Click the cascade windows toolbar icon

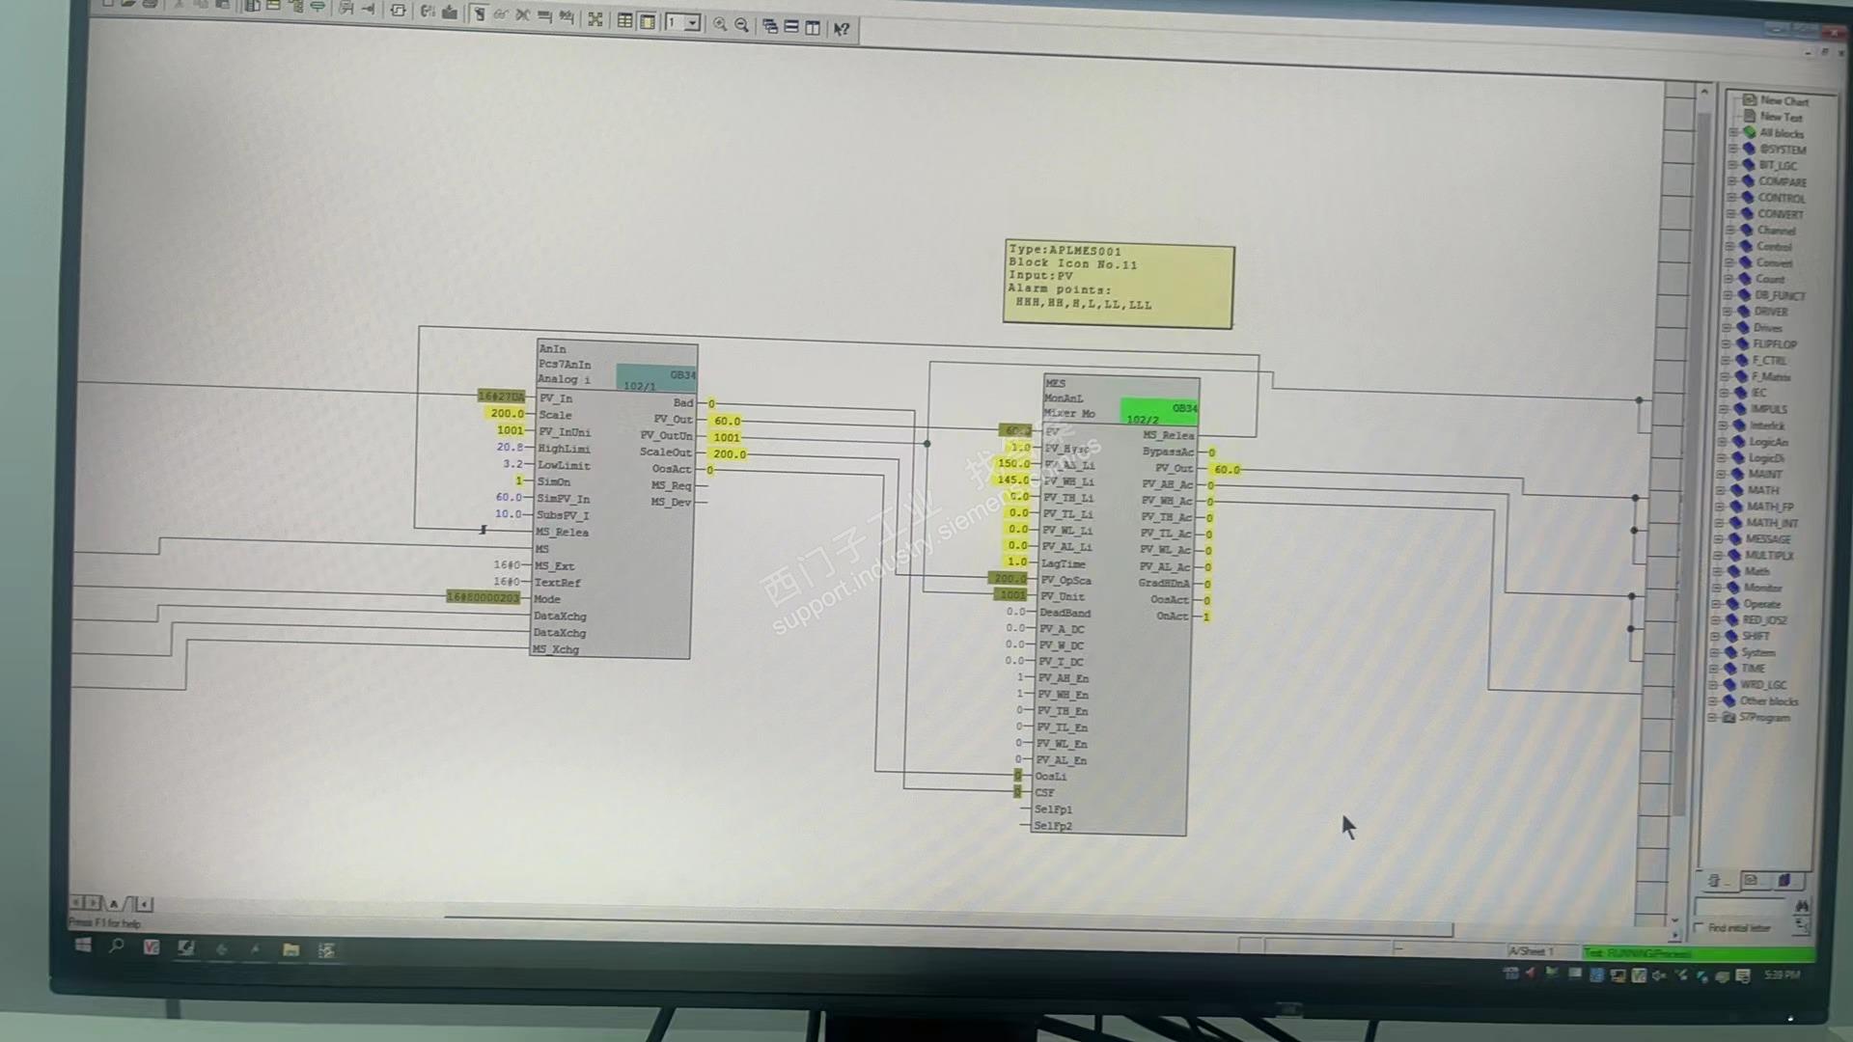770,27
